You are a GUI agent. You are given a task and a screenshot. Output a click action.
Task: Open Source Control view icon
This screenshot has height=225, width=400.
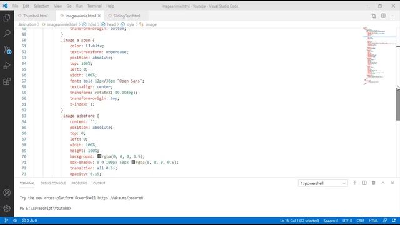(x=7, y=50)
